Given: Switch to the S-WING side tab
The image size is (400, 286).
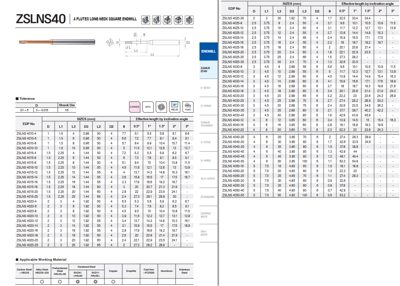Looking at the screenshot, I should click(x=208, y=161).
